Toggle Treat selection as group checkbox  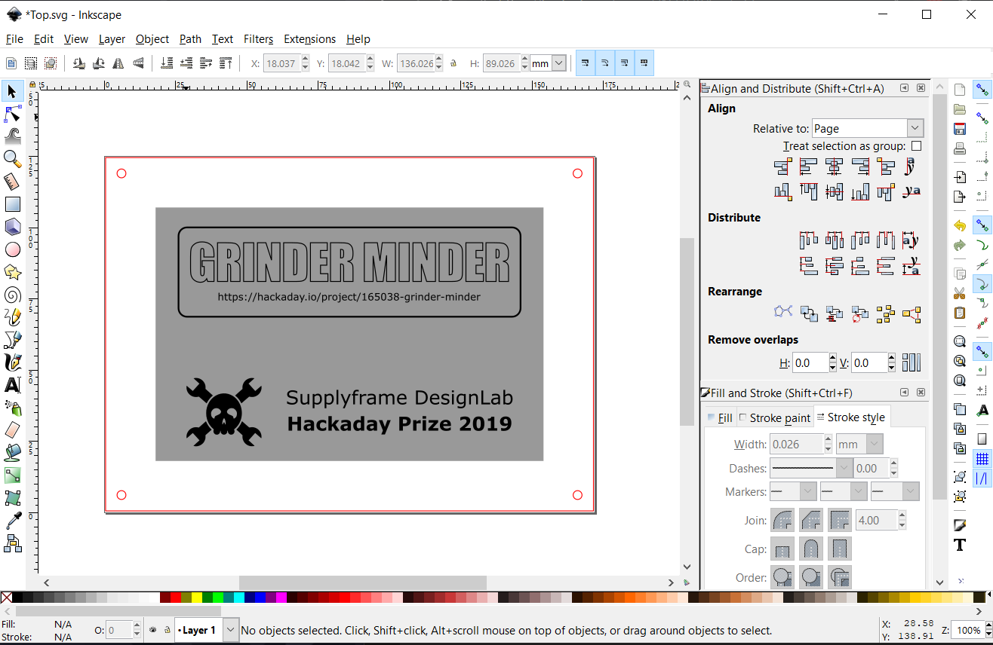pos(917,146)
